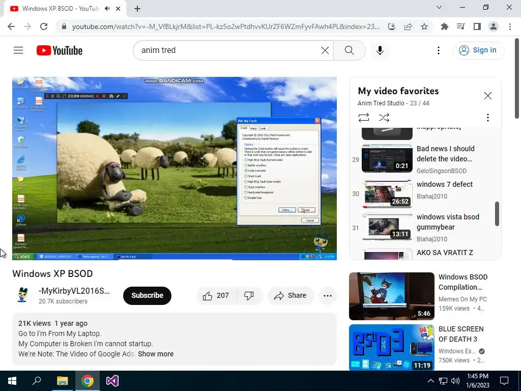Open the volume tray icon
The image size is (521, 391).
tap(455, 381)
